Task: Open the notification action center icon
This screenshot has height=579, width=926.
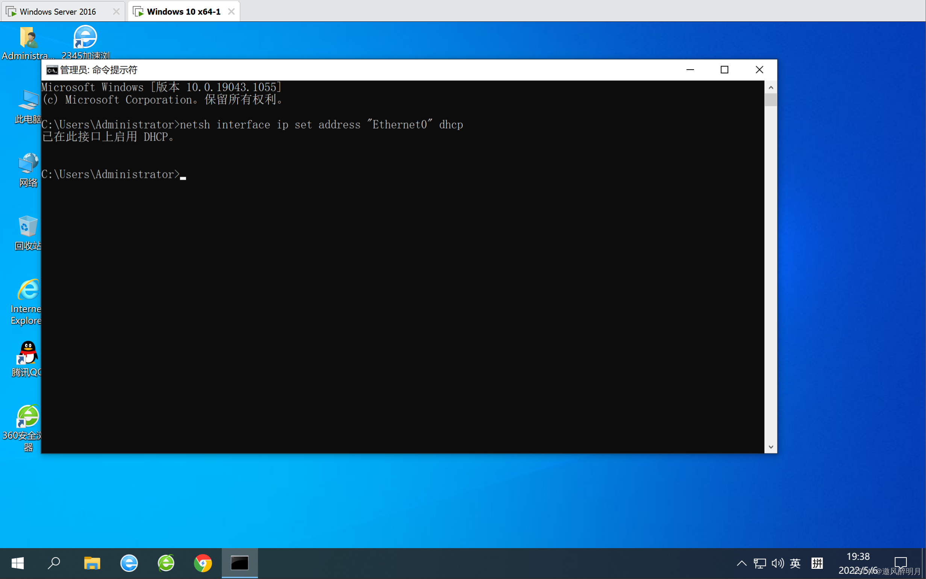Action: [900, 563]
